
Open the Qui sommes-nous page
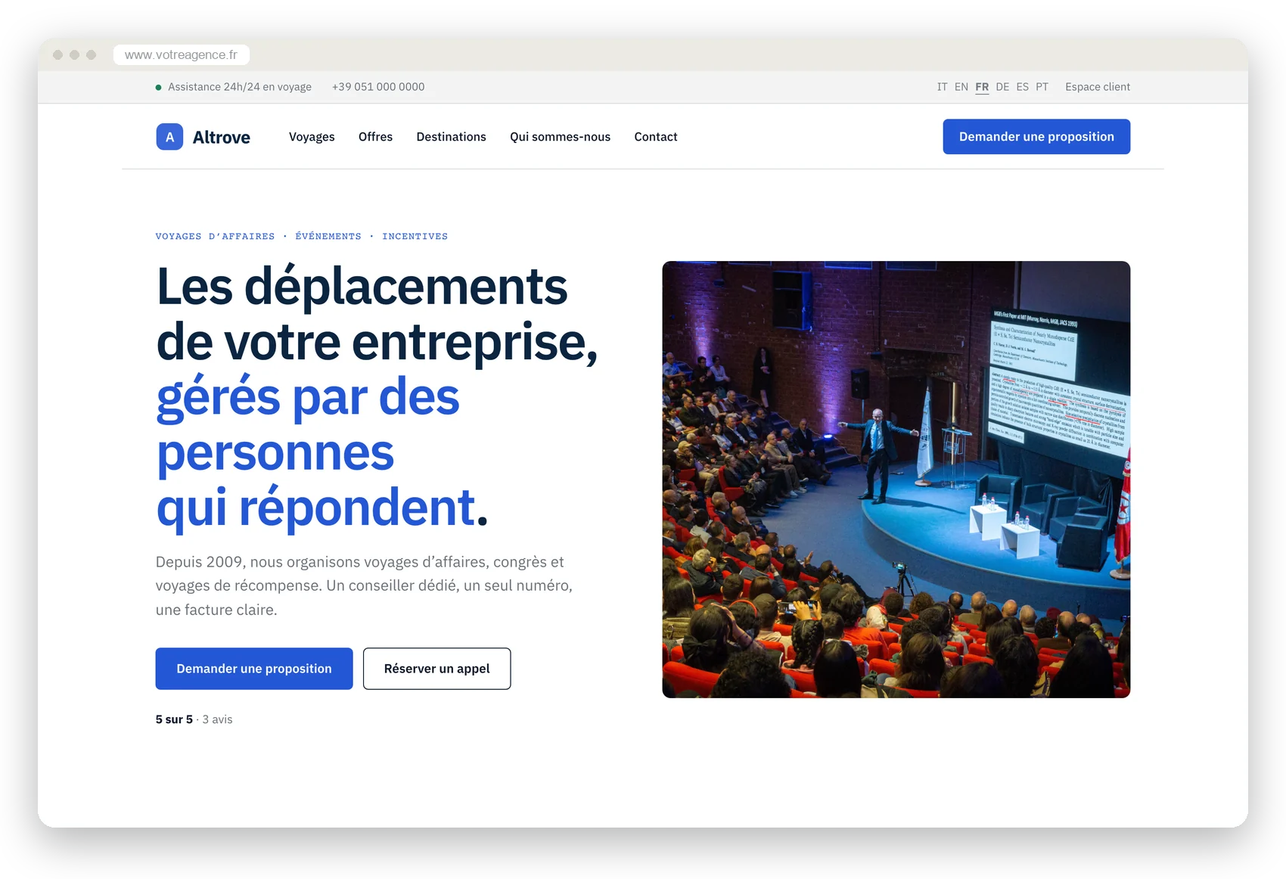560,137
